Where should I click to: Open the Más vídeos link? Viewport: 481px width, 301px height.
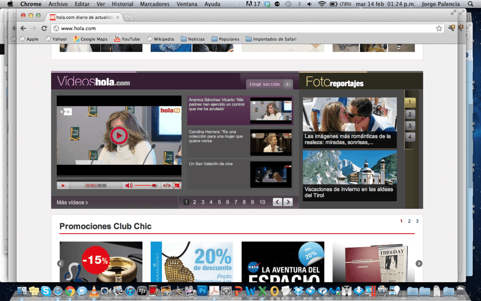point(72,203)
